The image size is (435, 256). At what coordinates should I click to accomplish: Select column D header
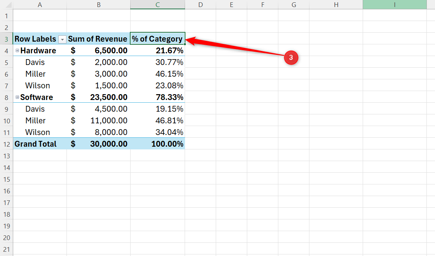(x=200, y=5)
